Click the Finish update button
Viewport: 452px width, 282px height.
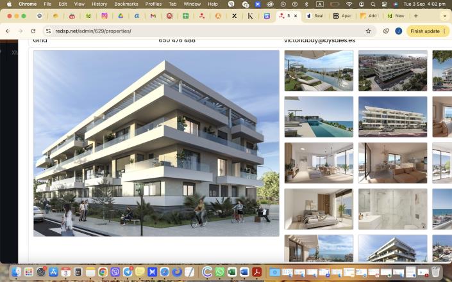[x=425, y=31]
